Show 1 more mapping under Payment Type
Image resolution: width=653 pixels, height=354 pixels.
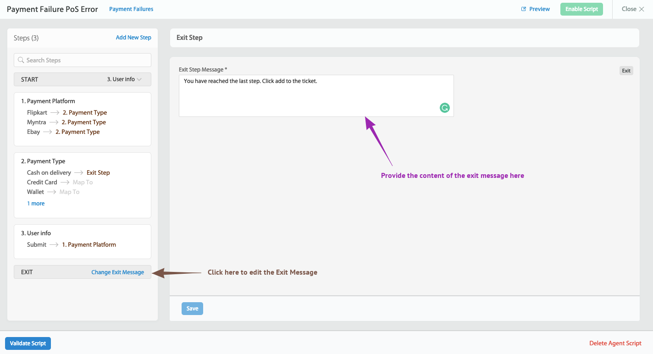pyautogui.click(x=35, y=203)
